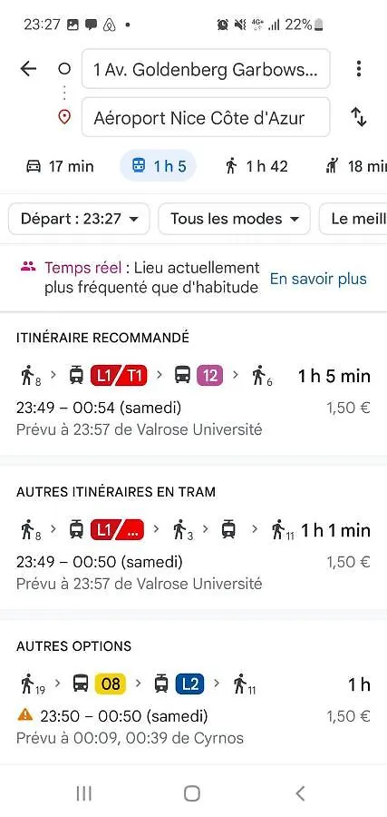Open the three-dot overflow menu
The image size is (387, 817).
[358, 69]
